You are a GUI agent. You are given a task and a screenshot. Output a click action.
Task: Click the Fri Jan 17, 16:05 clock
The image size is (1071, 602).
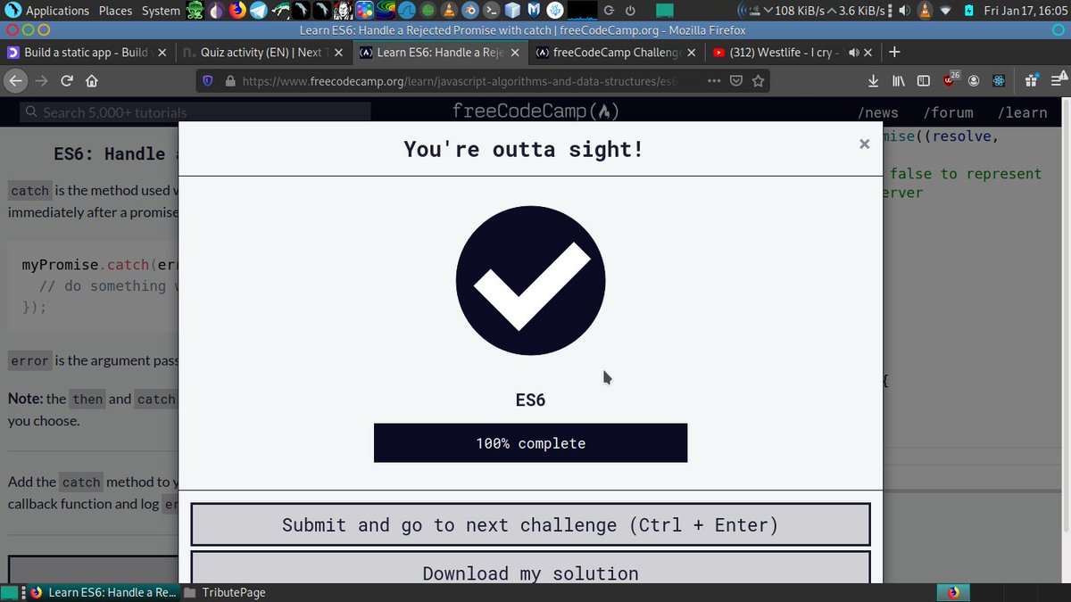click(1025, 11)
